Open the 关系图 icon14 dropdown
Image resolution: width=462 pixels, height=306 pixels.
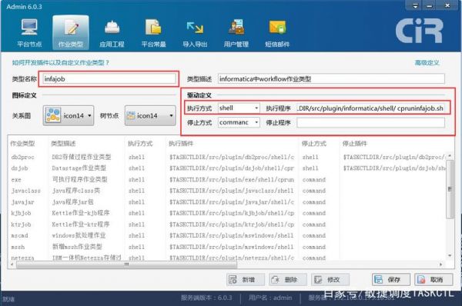(69, 115)
